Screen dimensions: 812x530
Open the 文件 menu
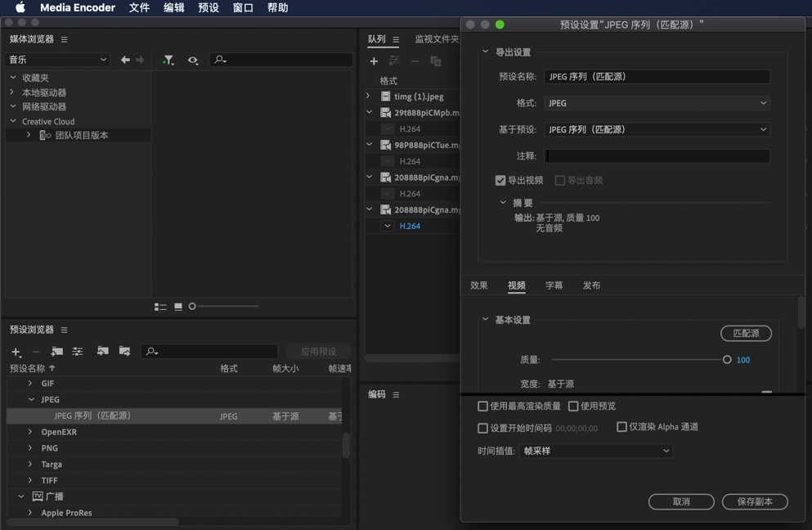click(139, 7)
